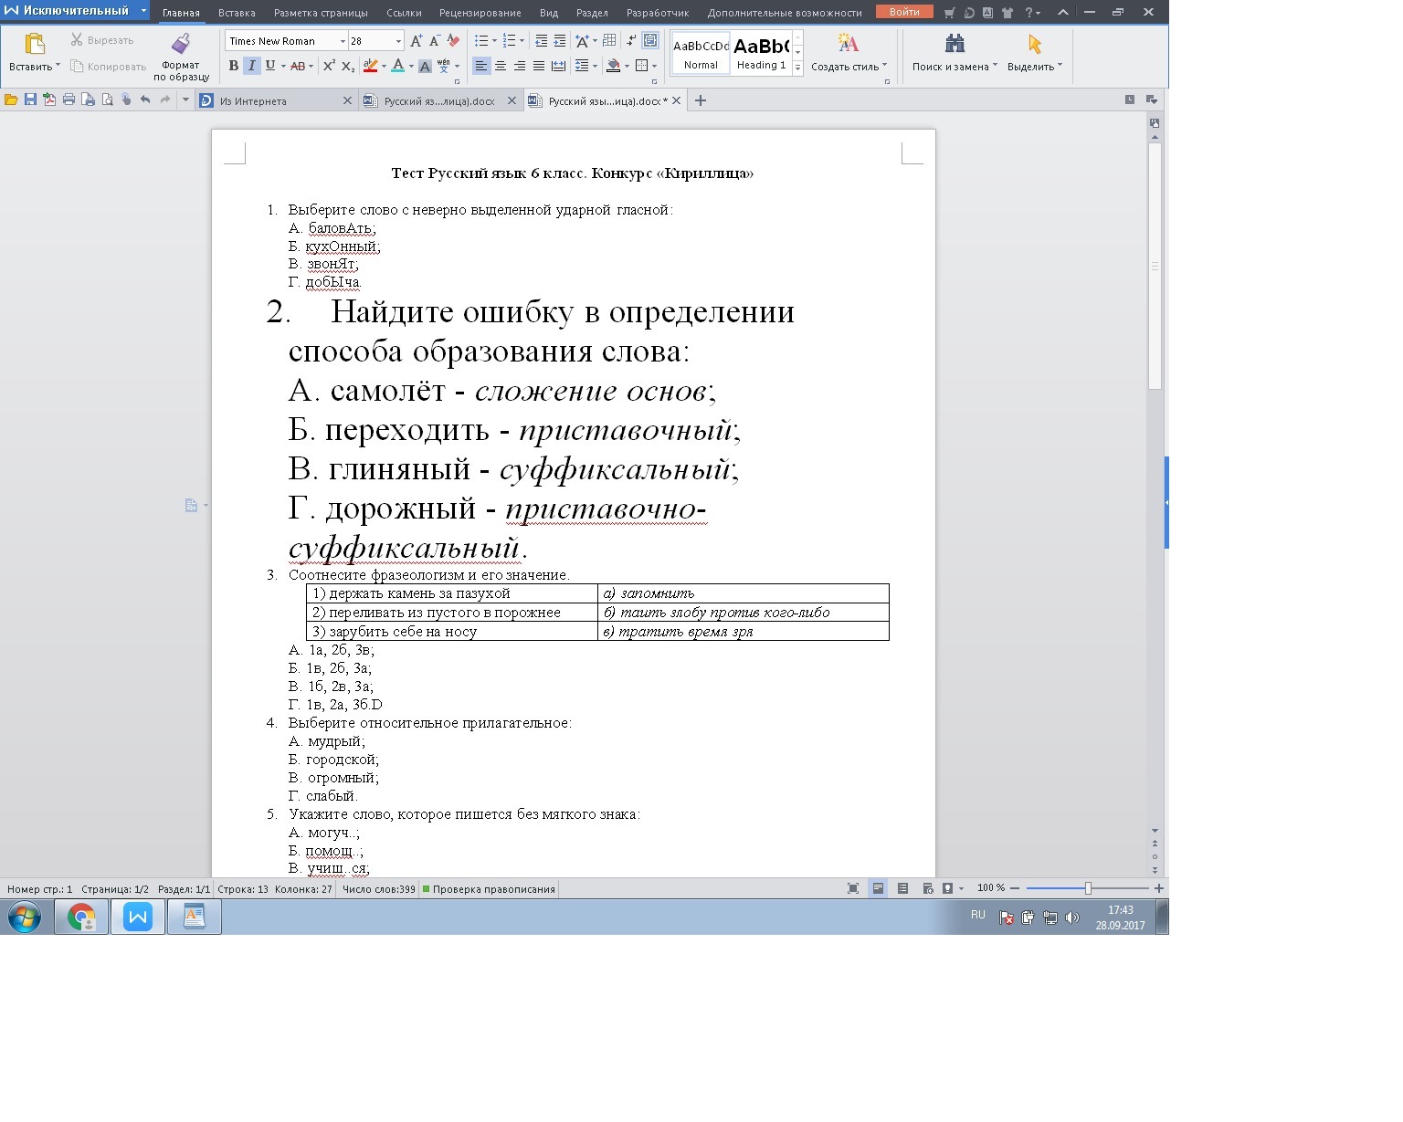Click the zoom slider handle
This screenshot has width=1403, height=1122.
pyautogui.click(x=1088, y=888)
